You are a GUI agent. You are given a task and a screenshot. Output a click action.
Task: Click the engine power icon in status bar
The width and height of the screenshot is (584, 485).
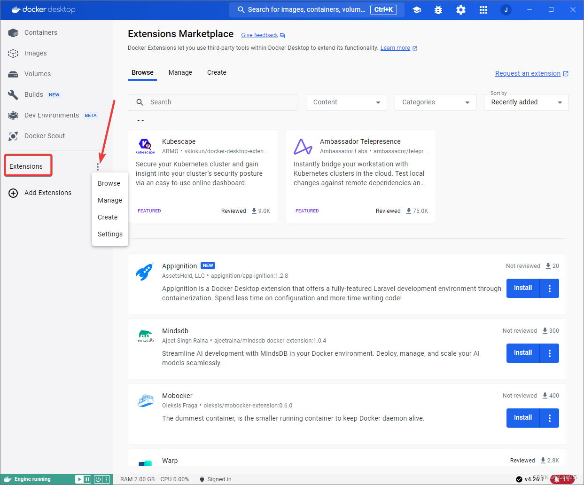(98, 479)
